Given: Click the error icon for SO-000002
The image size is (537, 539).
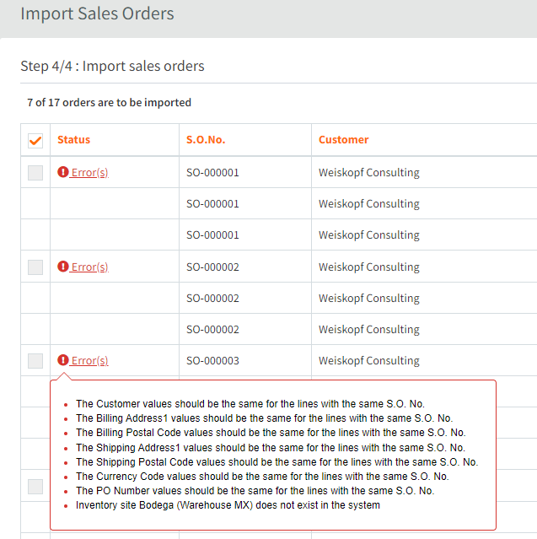Looking at the screenshot, I should point(63,266).
